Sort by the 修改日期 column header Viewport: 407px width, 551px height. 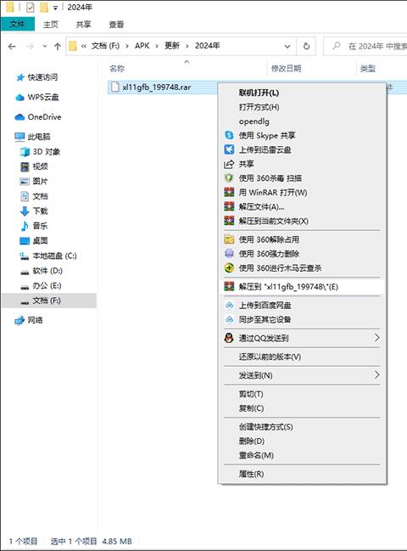[x=286, y=68]
